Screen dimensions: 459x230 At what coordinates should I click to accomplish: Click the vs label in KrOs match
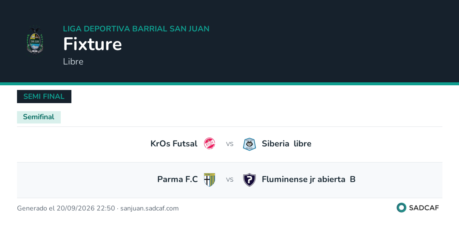pos(229,144)
